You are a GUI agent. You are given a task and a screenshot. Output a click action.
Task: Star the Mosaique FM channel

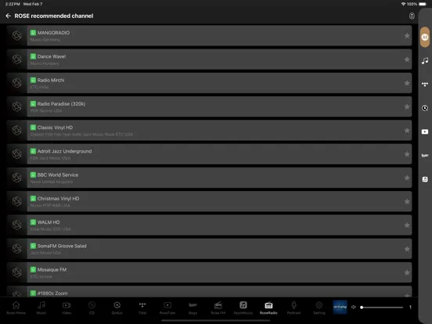point(407,273)
